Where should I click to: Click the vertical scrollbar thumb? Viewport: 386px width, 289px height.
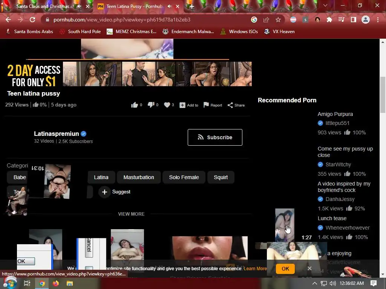point(383,94)
